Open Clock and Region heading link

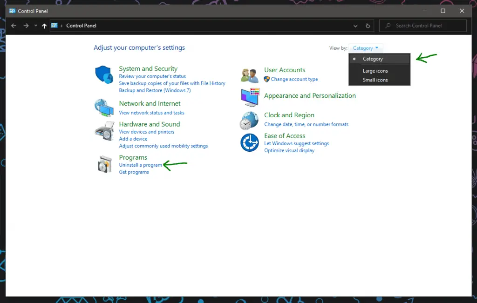(x=289, y=115)
